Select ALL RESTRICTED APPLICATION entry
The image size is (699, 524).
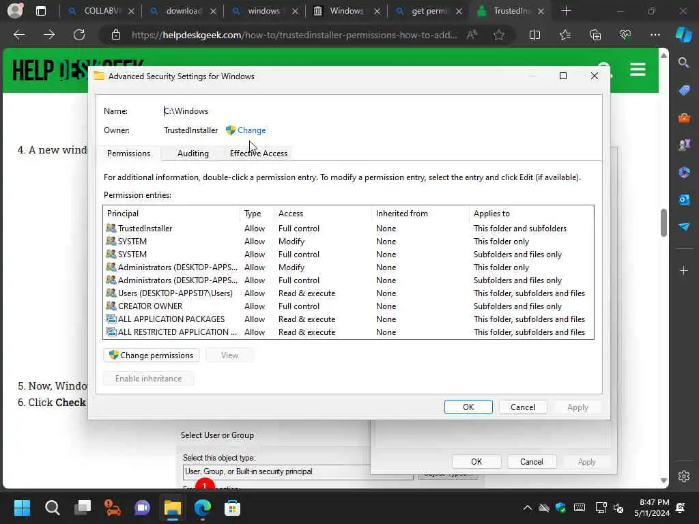(x=348, y=332)
